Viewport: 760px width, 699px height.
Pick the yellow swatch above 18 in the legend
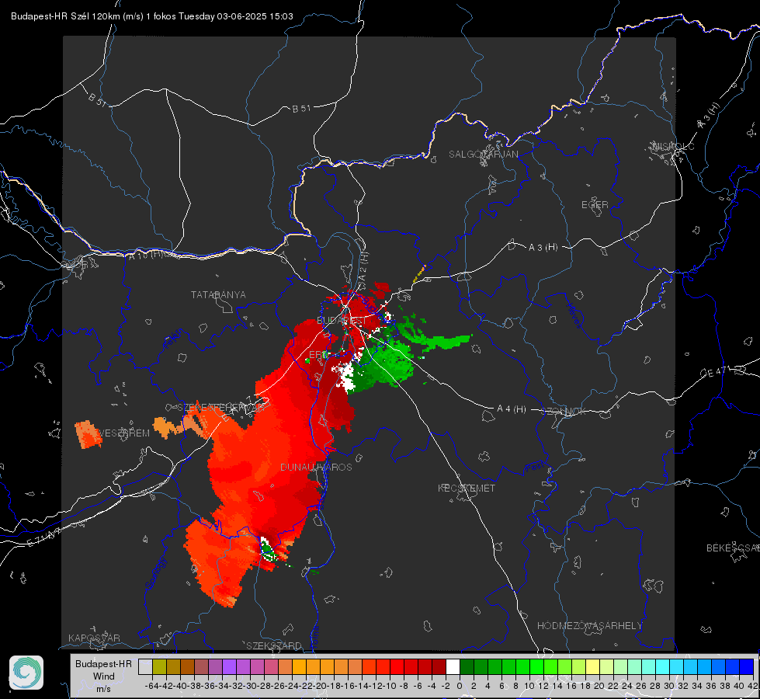pyautogui.click(x=593, y=666)
